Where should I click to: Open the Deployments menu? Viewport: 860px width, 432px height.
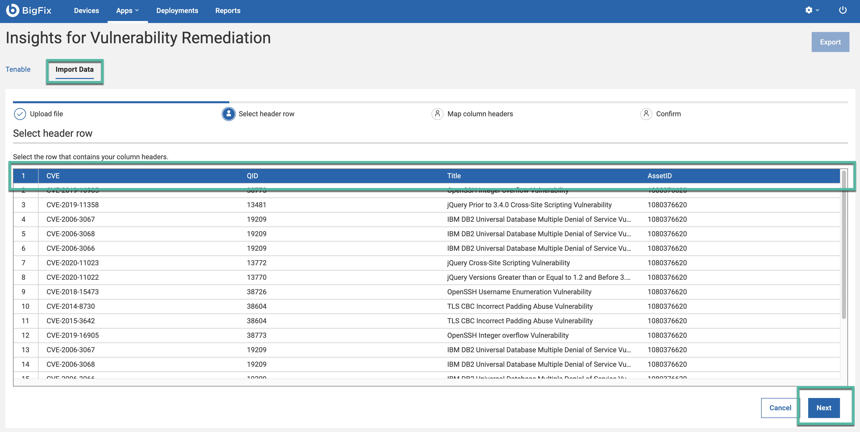[x=177, y=11]
